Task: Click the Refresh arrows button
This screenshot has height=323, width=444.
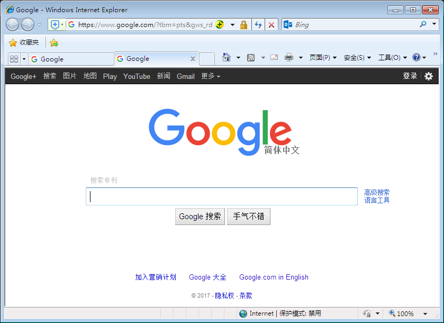Action: tap(258, 25)
